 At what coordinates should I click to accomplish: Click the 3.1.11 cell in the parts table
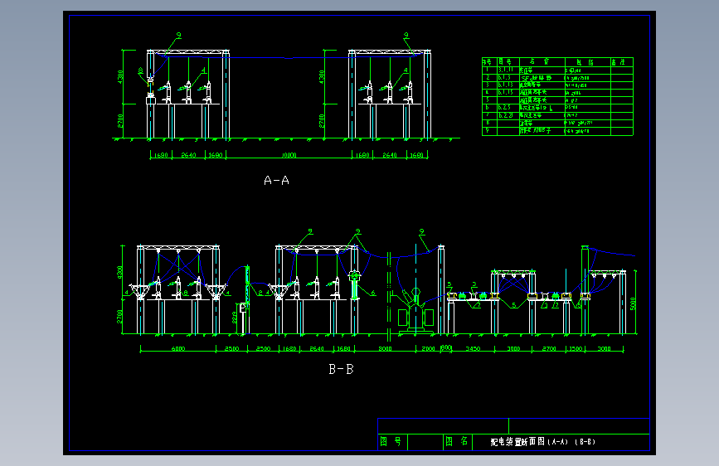point(506,70)
